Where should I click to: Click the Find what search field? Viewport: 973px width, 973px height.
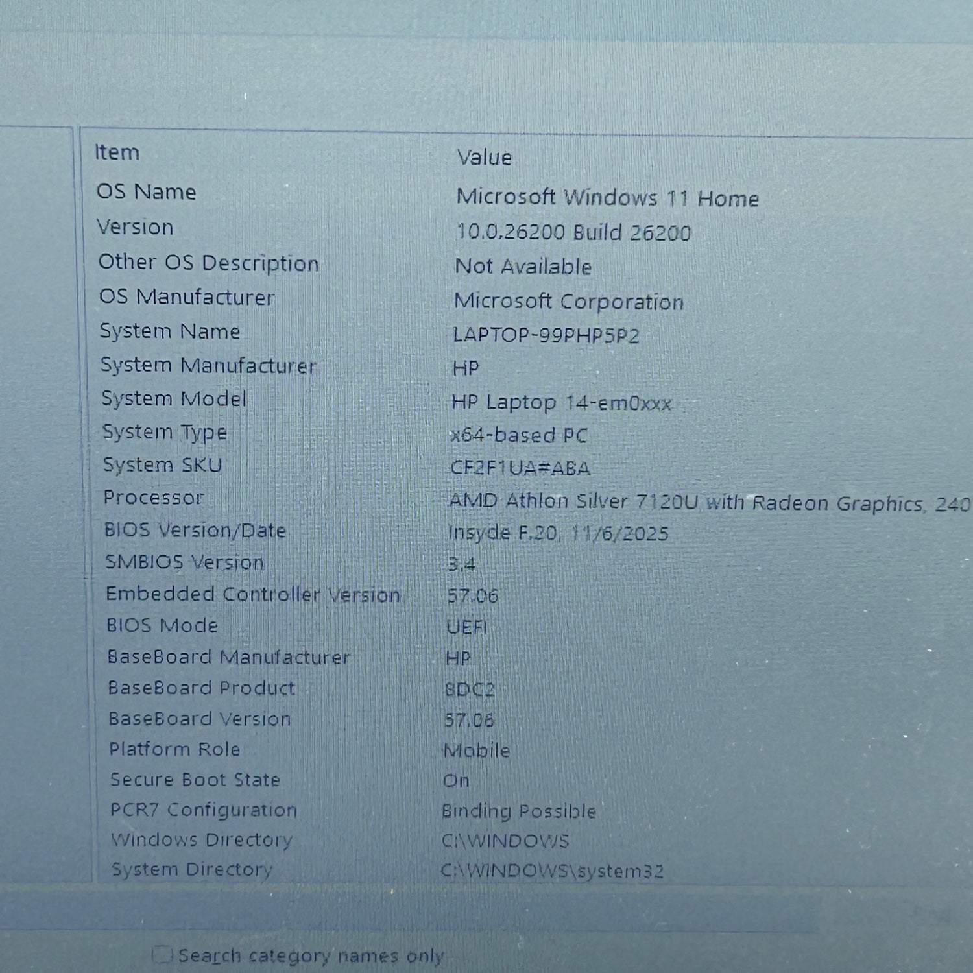tap(454, 913)
